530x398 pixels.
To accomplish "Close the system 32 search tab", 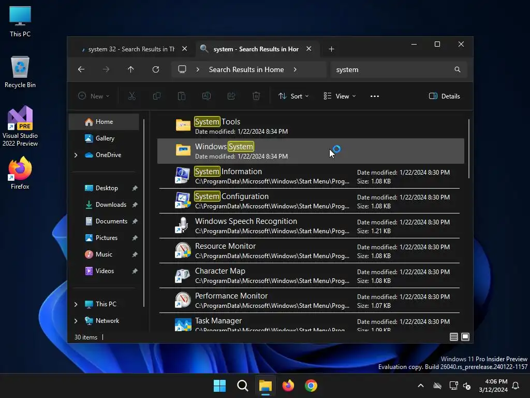I will point(185,49).
